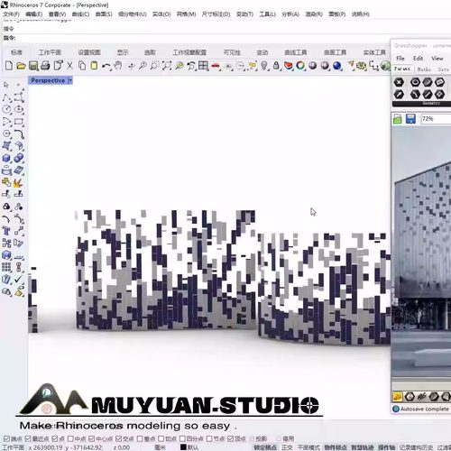Open the 实体(O) menu
This screenshot has width=451, height=451.
[161, 14]
